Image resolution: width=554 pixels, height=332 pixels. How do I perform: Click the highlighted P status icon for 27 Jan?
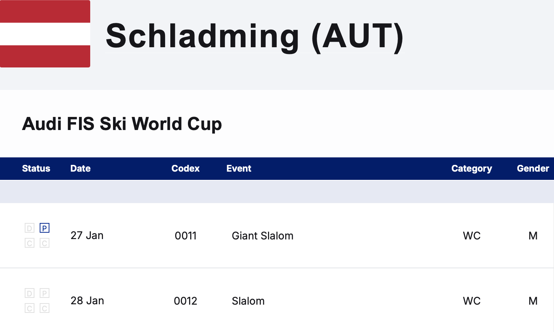click(45, 228)
